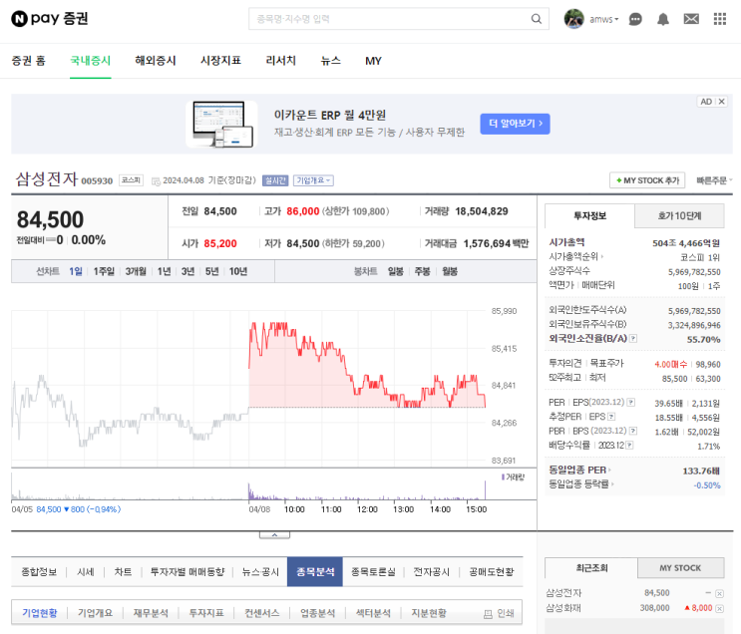
Task: Click into the stock search field
Action: 392,19
